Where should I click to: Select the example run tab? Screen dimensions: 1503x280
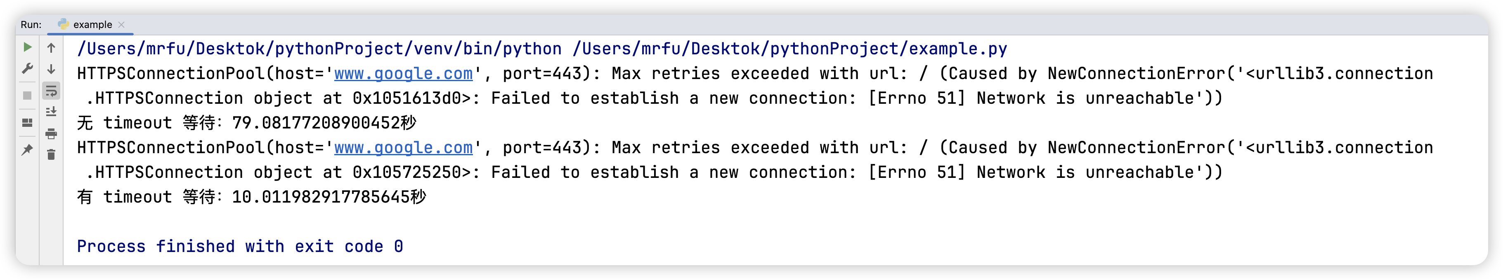(x=92, y=24)
